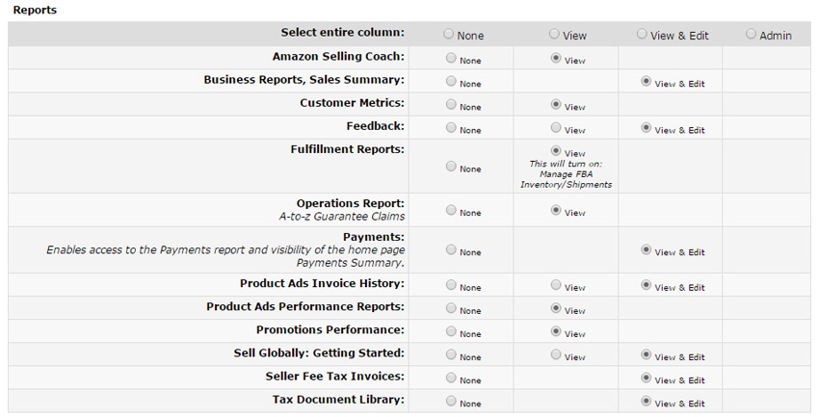Disable Product Ads Performance Reports with None
Viewport: 819px width, 417px height.
pos(451,309)
